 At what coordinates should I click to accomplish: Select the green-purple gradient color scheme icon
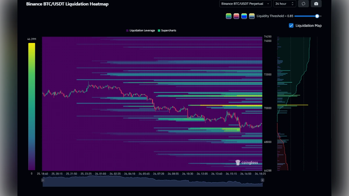(229, 16)
